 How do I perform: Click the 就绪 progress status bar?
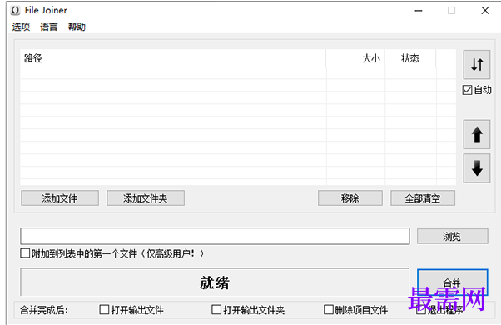[x=215, y=282]
